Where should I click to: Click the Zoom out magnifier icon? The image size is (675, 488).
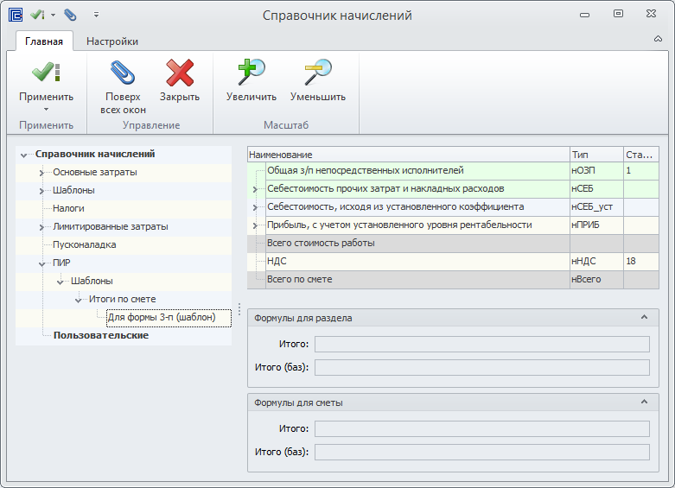317,73
